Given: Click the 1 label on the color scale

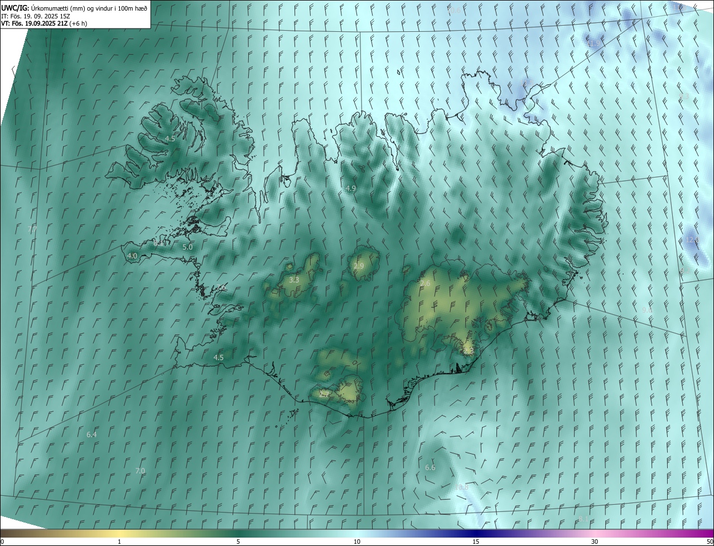Looking at the screenshot, I should (119, 542).
